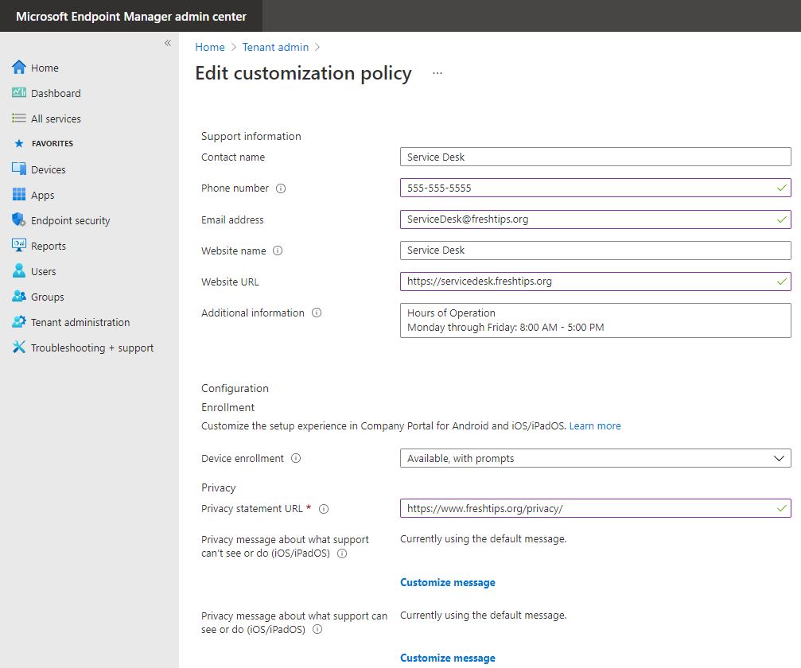
Task: Click the All services list icon
Action: (19, 118)
